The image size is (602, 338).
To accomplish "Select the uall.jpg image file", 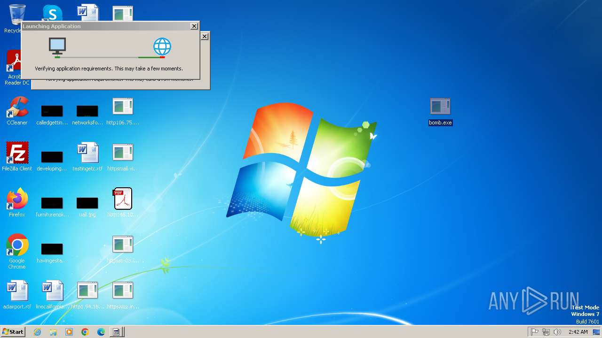I will click(x=87, y=207).
